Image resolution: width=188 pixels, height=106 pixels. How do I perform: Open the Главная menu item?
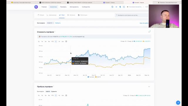(x=44, y=7)
